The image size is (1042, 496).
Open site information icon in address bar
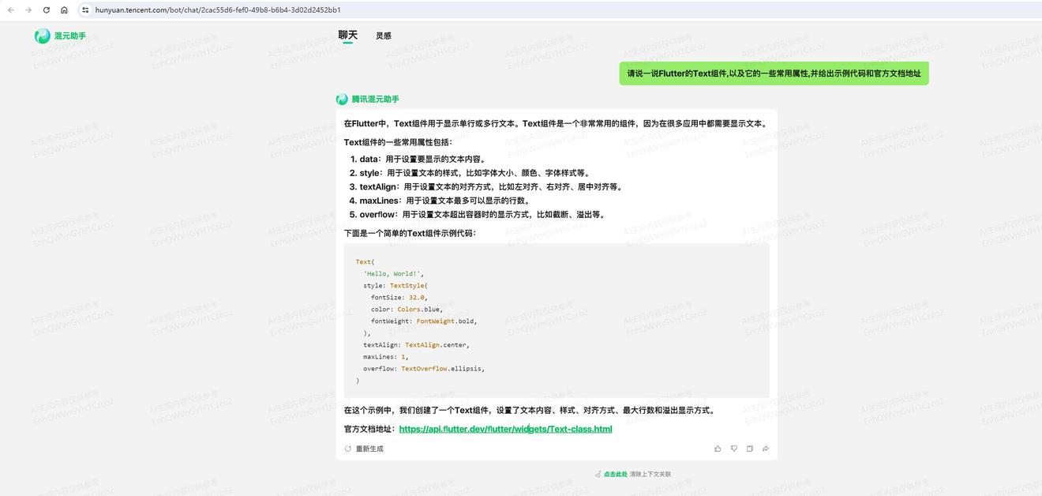point(85,10)
